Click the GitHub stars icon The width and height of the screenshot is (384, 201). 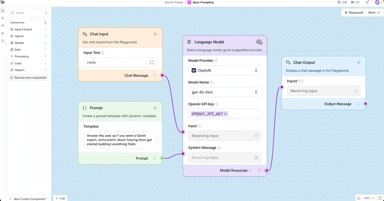coord(339,2)
